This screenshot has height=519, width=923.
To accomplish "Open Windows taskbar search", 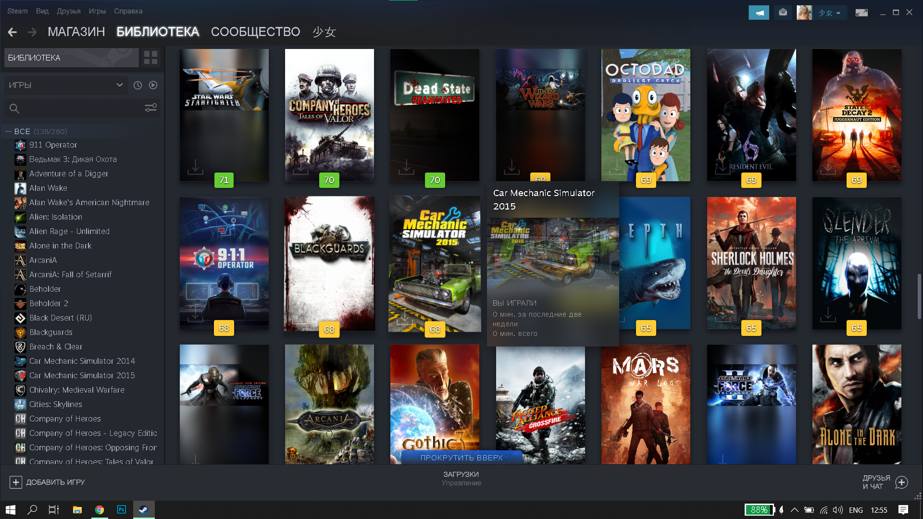I will (x=32, y=510).
